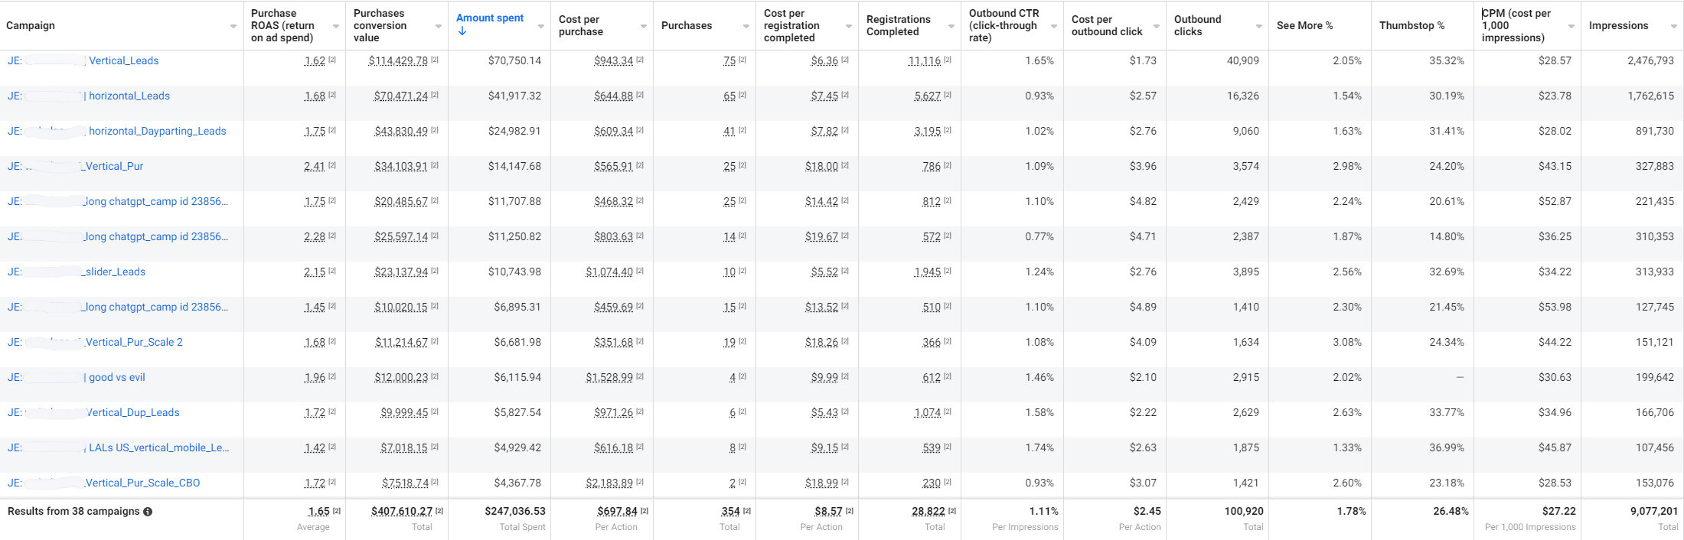Click the underlined 2.41 ROAS value
The width and height of the screenshot is (1684, 540).
(315, 166)
